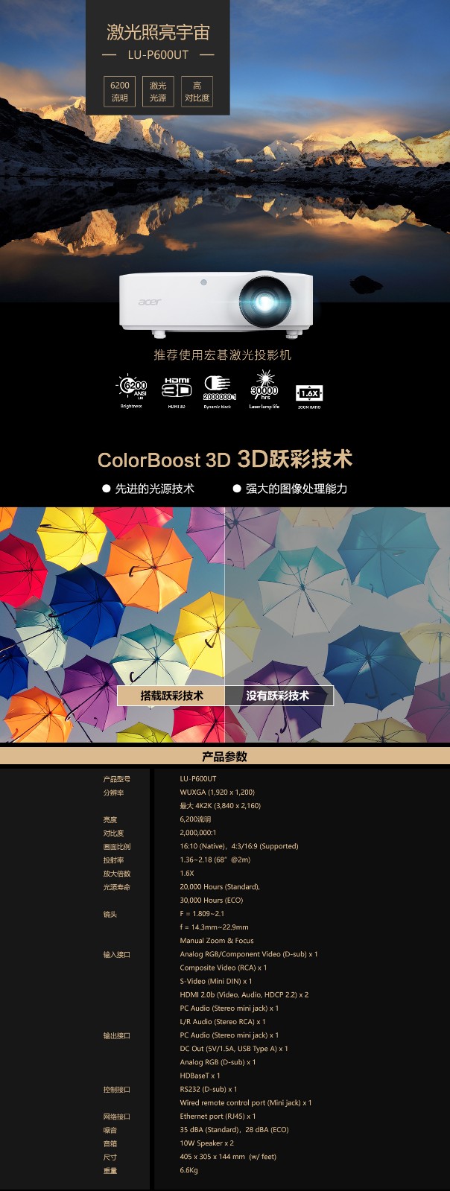Click the 输出接口 spec label
This screenshot has width=450, height=1191.
click(x=117, y=1035)
